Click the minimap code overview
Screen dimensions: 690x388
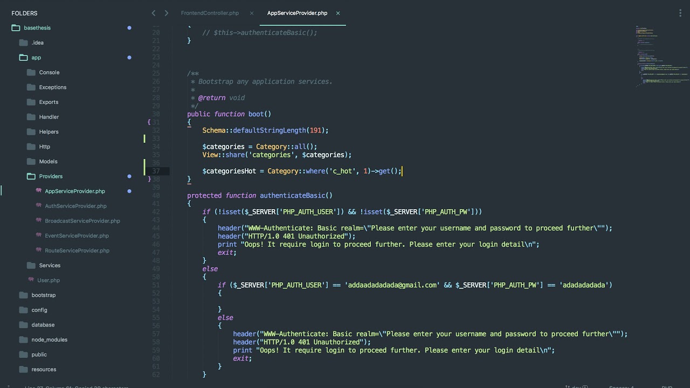[662, 56]
